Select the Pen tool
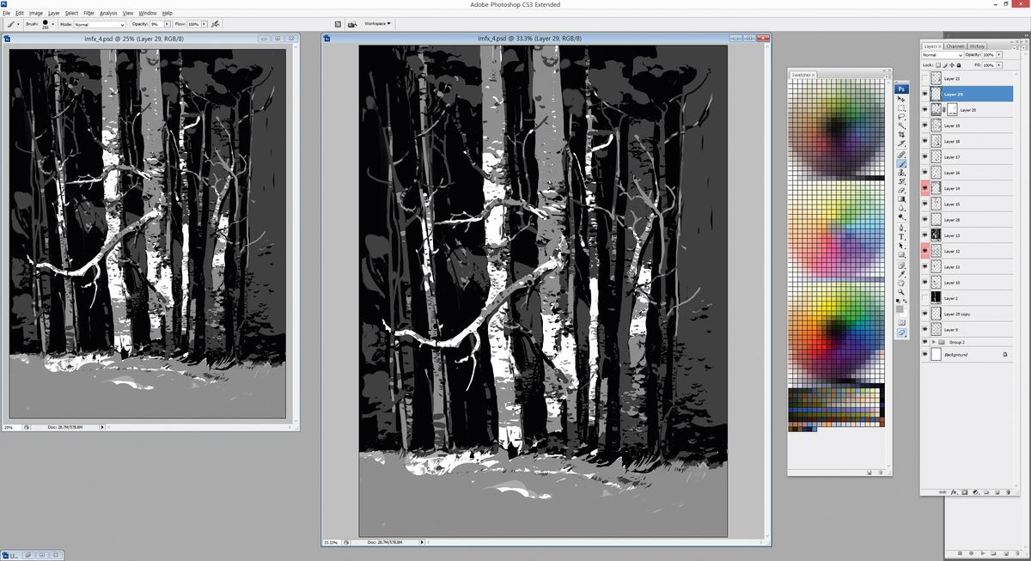The width and height of the screenshot is (1031, 561). (903, 227)
